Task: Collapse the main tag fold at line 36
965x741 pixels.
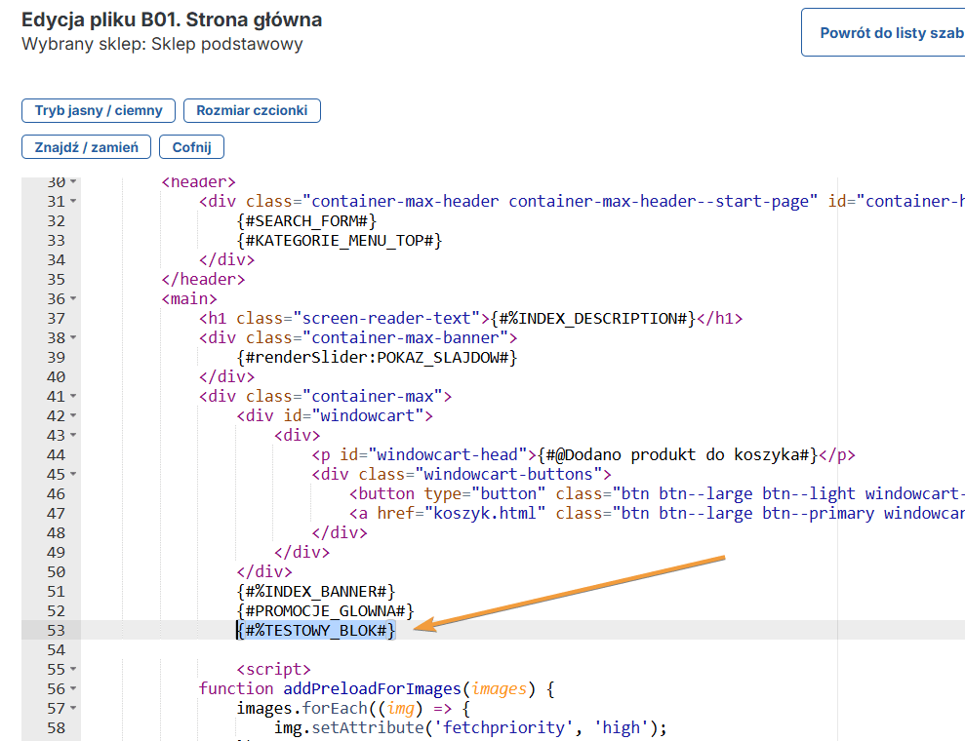Action: coord(73,299)
